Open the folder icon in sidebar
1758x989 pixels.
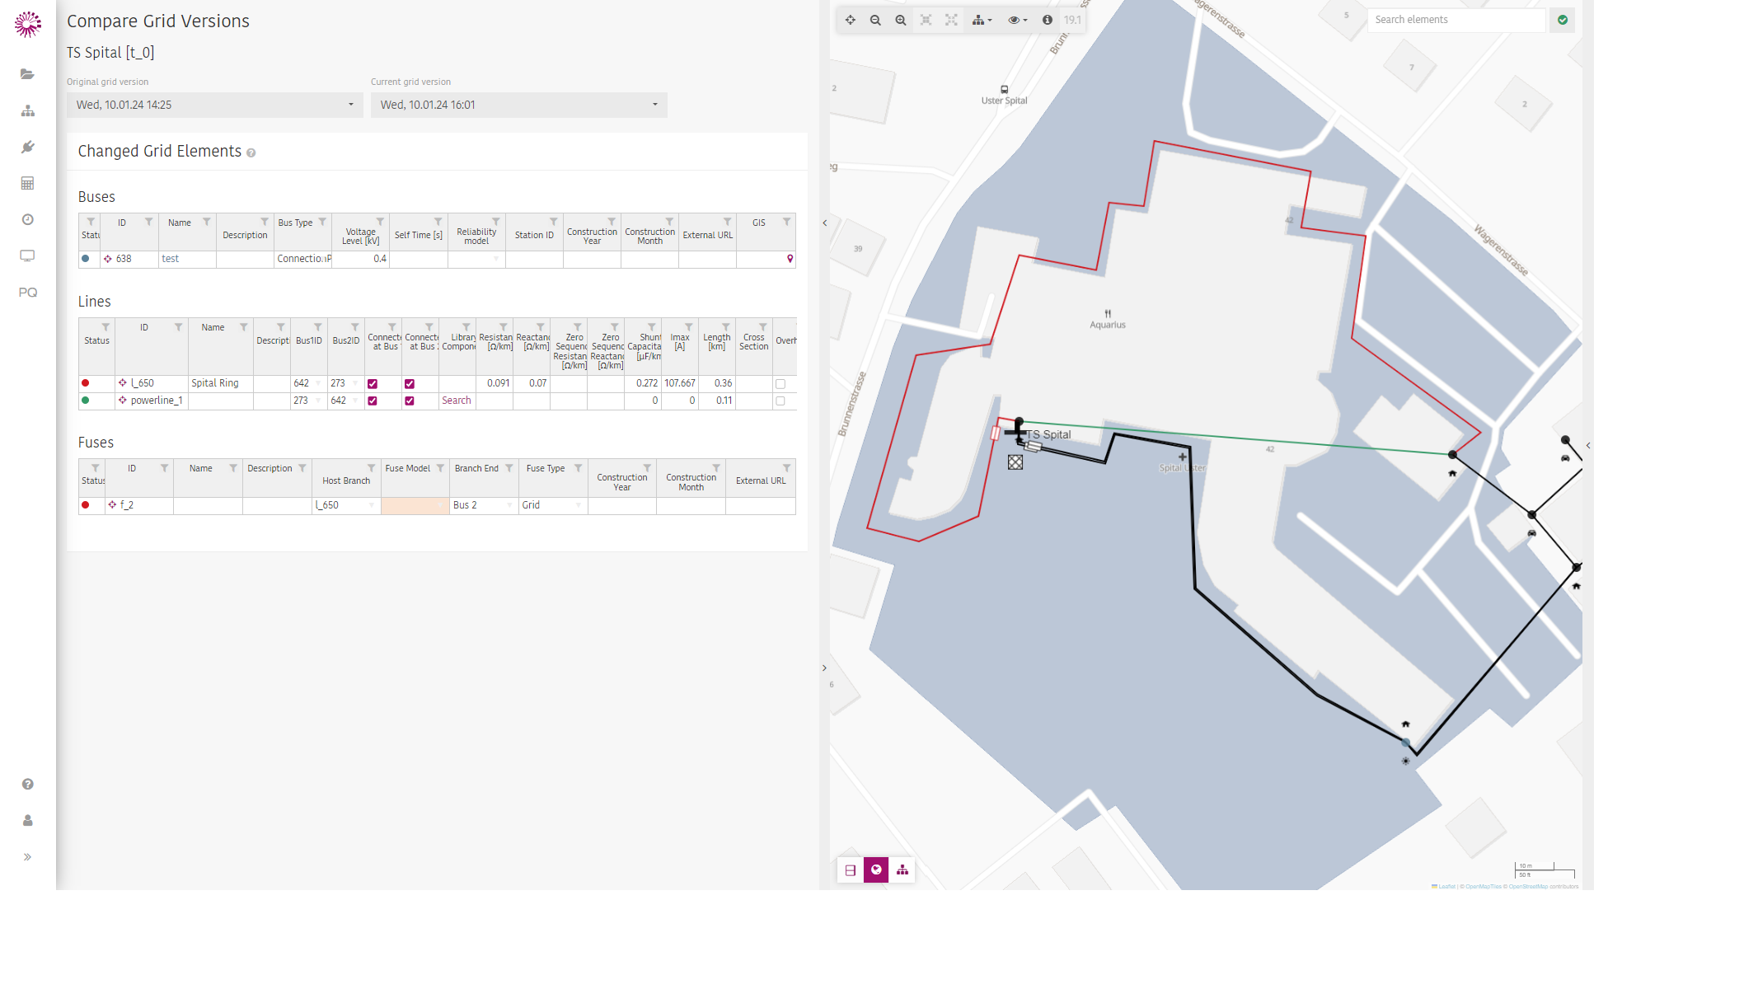[27, 74]
